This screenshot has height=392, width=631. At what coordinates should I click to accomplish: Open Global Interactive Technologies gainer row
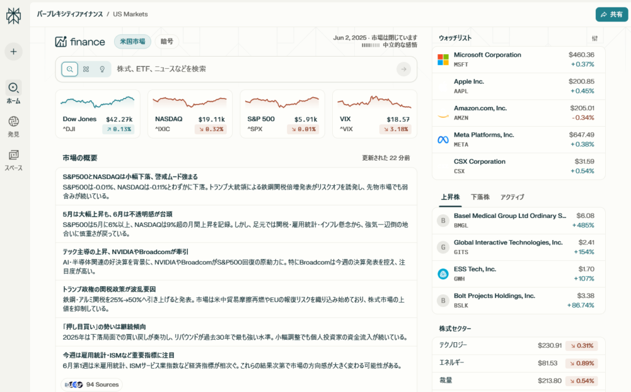point(518,247)
